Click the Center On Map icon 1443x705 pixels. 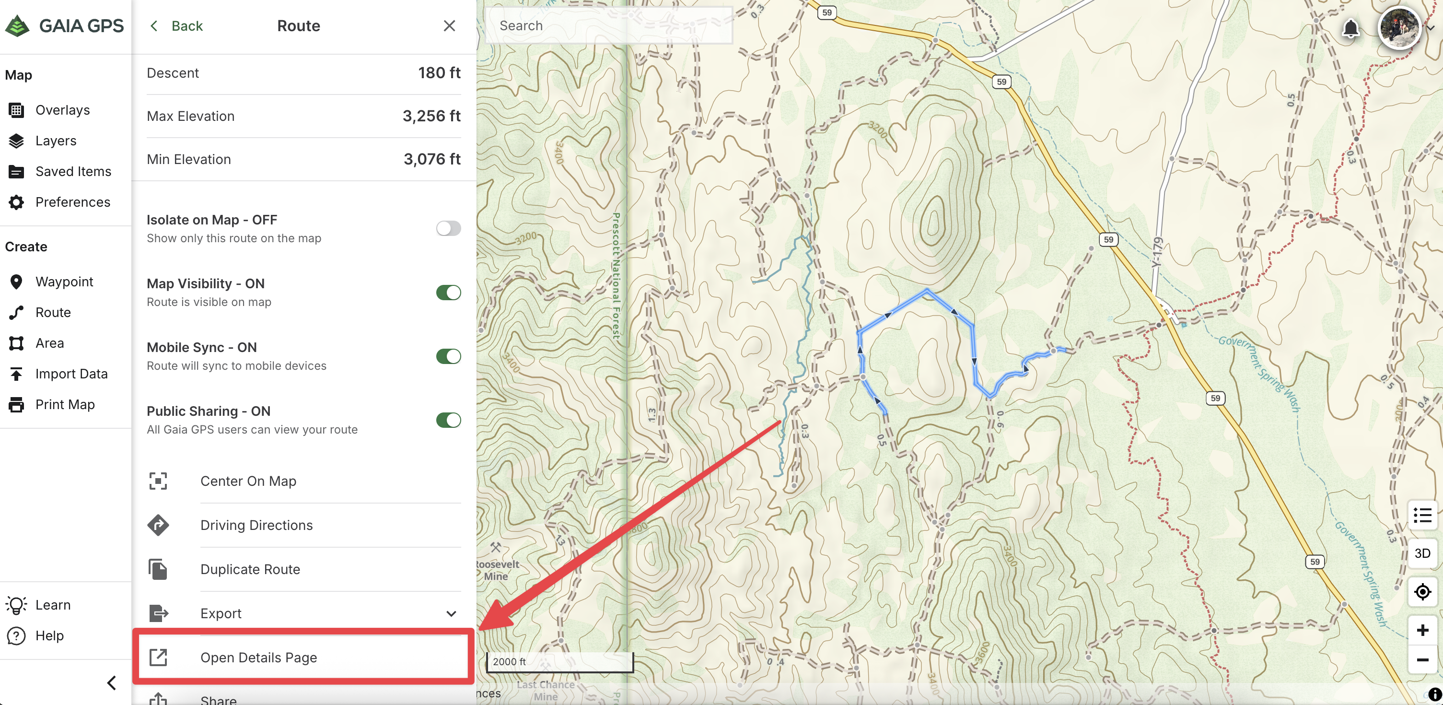click(x=159, y=481)
